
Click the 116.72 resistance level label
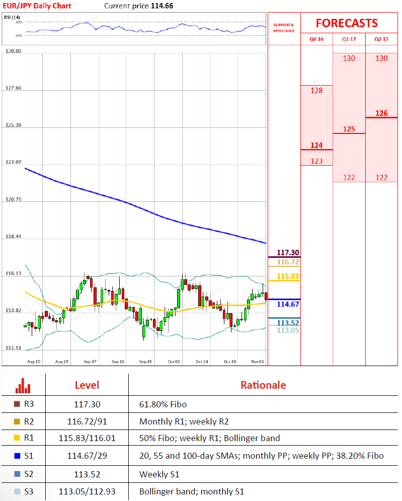pyautogui.click(x=288, y=262)
